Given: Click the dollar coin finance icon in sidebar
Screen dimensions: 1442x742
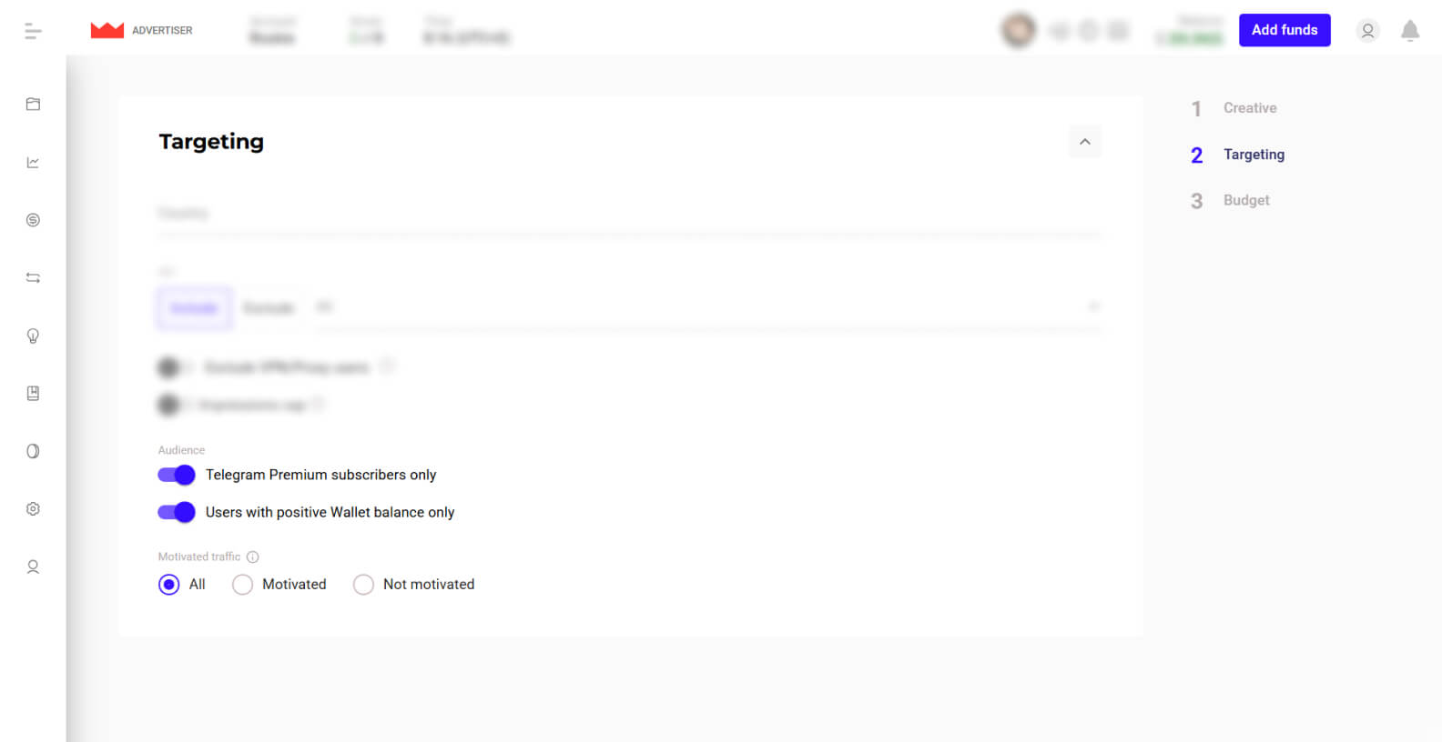Looking at the screenshot, I should tap(33, 220).
